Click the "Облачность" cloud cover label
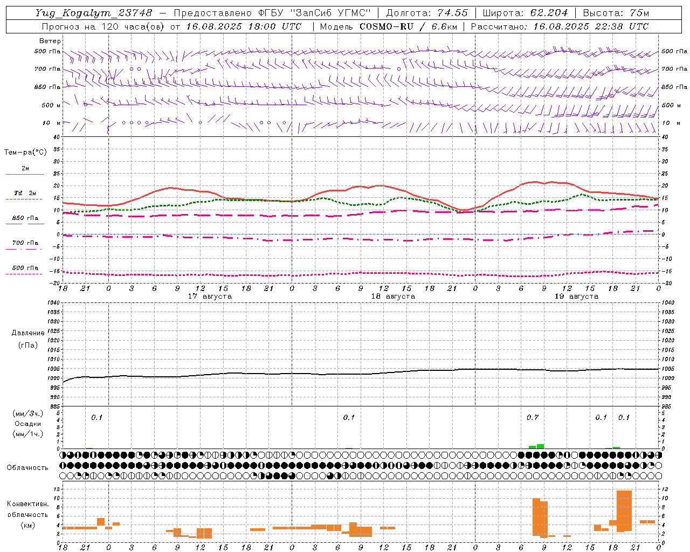690x552 pixels. click(27, 468)
